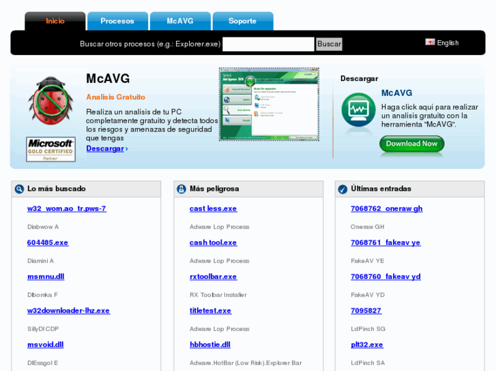The height and width of the screenshot is (371, 496).
Task: Click the blue McAVG heading in Descargar
Action: click(x=396, y=93)
